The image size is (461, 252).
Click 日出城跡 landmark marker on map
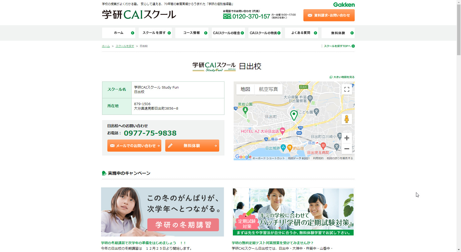tap(283, 148)
